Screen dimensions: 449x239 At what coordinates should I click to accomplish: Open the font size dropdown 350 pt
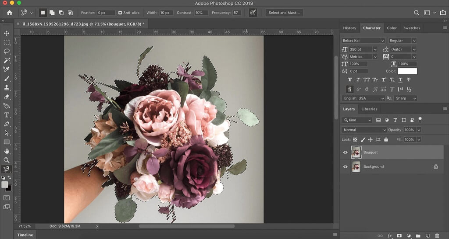375,49
